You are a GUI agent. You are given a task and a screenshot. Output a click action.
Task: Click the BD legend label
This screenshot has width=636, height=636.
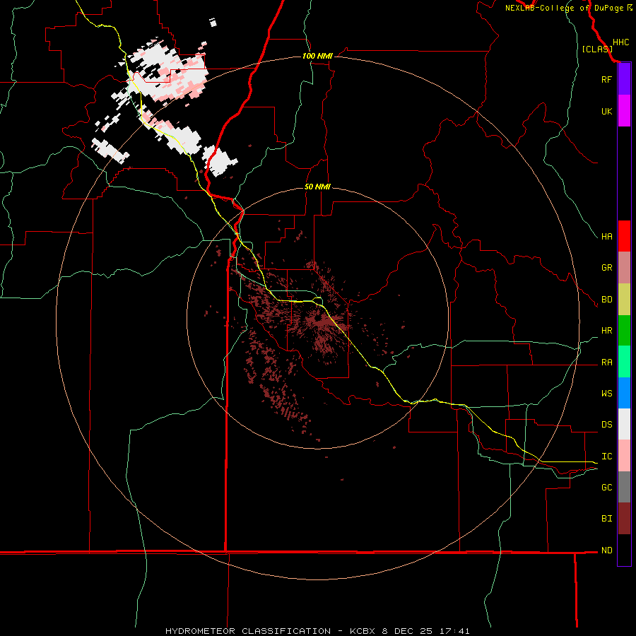(606, 300)
